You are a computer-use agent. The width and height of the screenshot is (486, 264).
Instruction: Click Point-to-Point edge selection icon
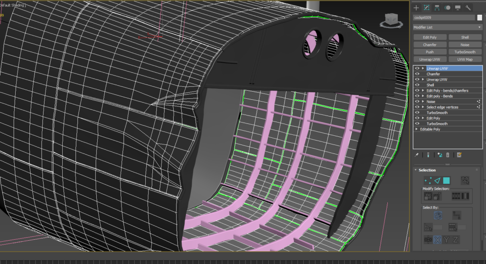coord(457,215)
